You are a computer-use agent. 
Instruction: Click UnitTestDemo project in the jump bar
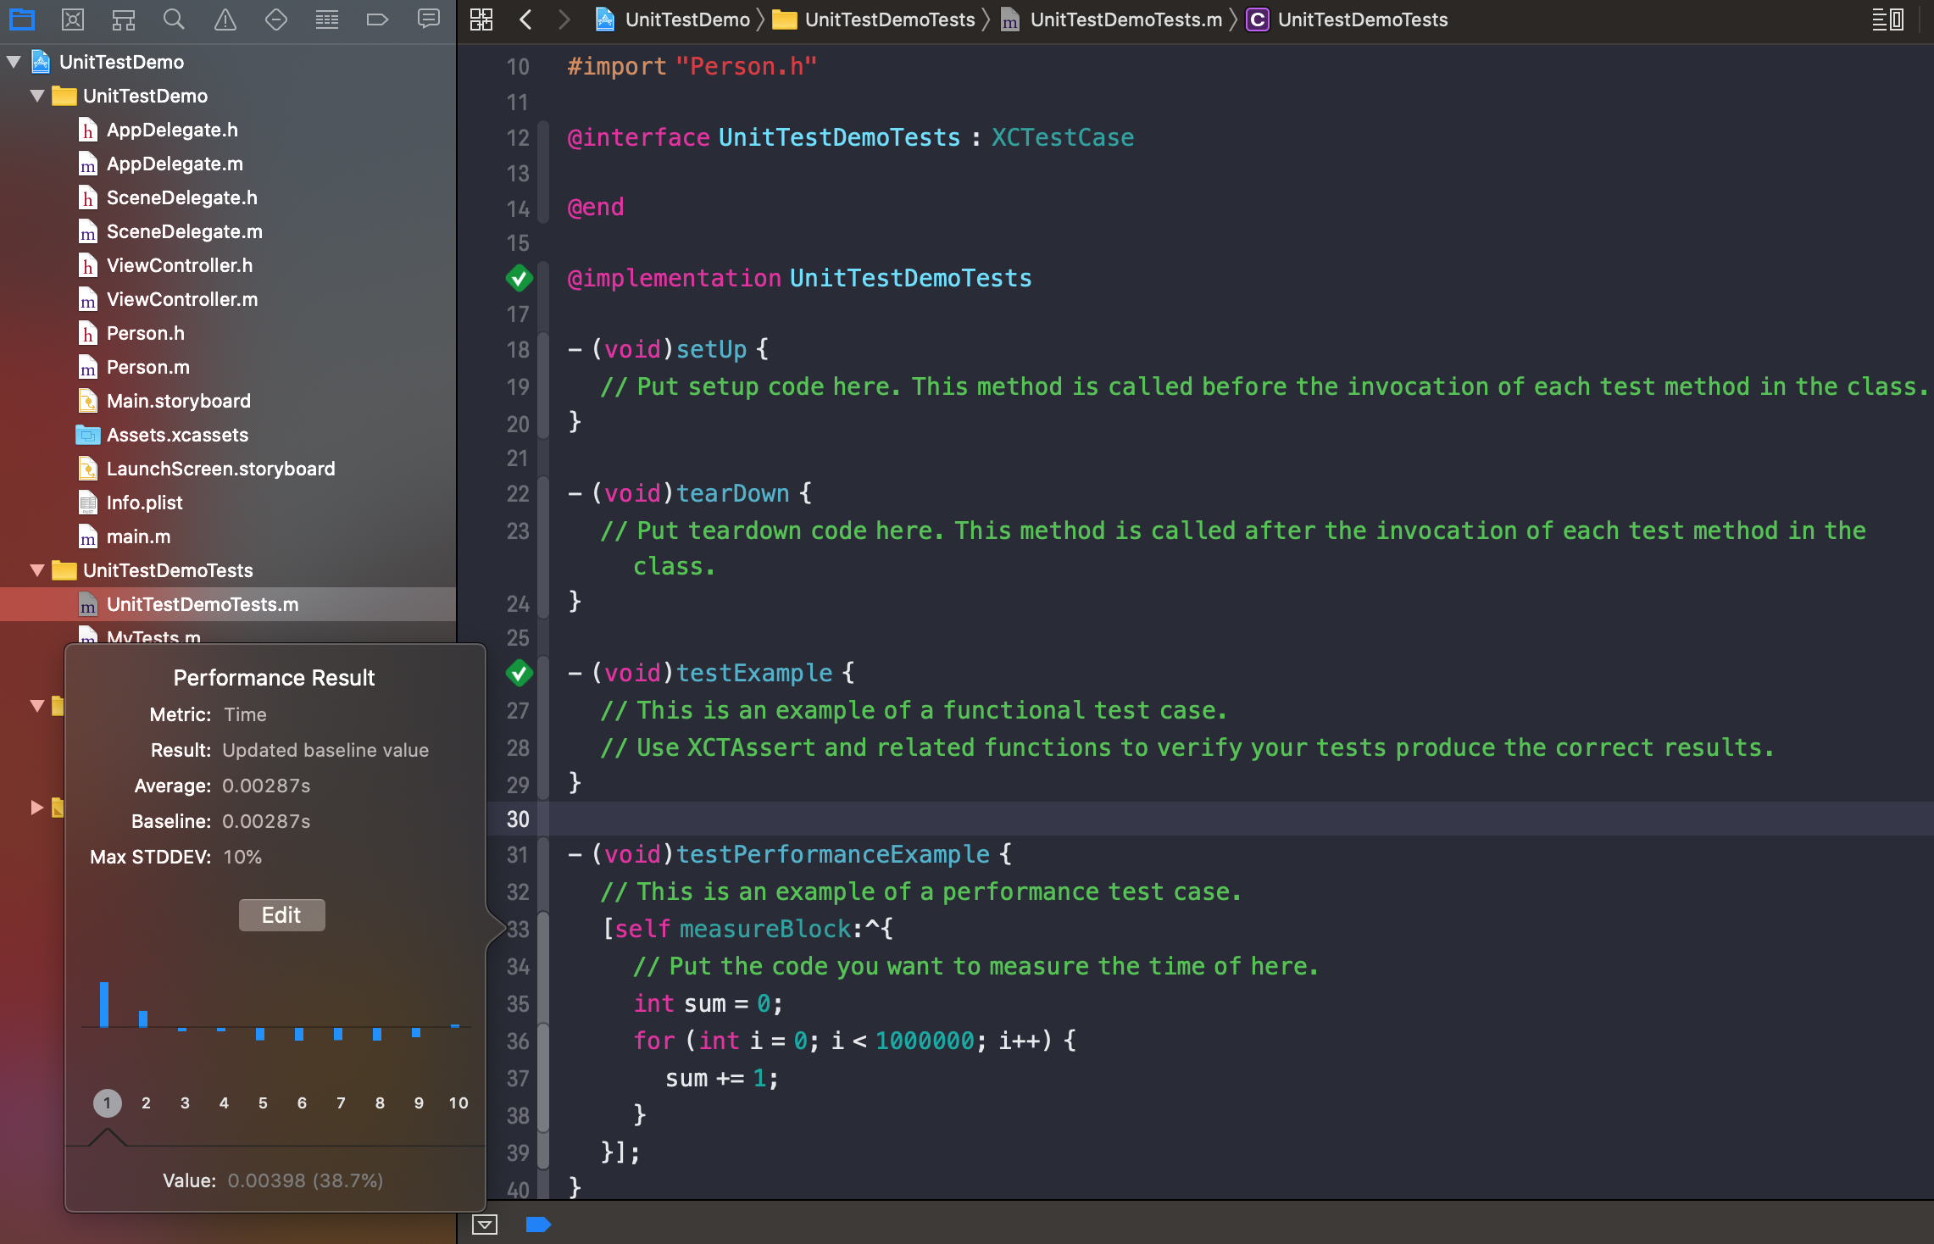pos(686,19)
